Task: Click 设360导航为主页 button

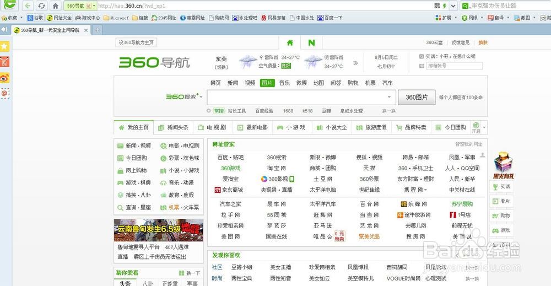Action: point(136,42)
